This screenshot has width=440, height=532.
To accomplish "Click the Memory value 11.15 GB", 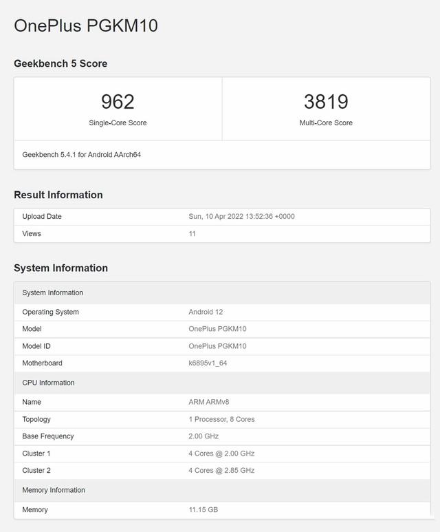I will point(203,509).
